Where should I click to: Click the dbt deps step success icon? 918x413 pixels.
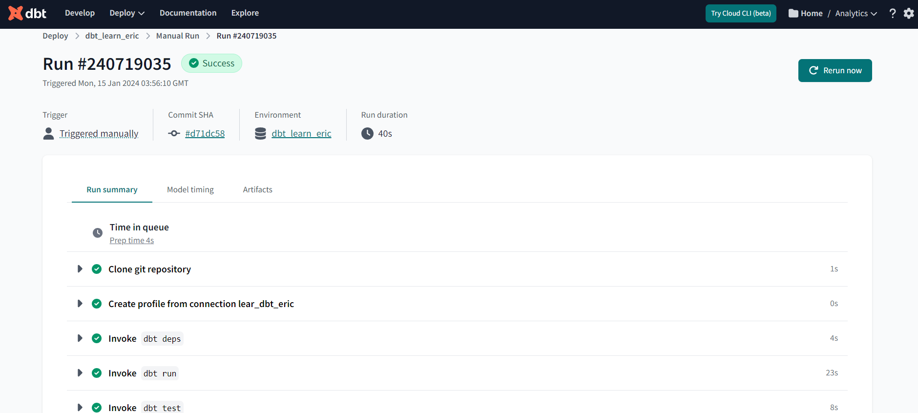(x=97, y=338)
